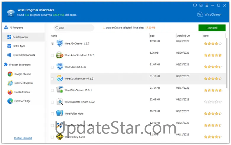Sort by the Installed On column header

(x=183, y=36)
